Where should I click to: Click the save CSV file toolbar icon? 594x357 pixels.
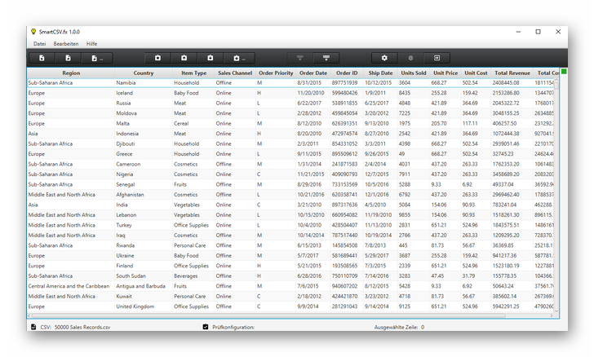pyautogui.click(x=69, y=58)
